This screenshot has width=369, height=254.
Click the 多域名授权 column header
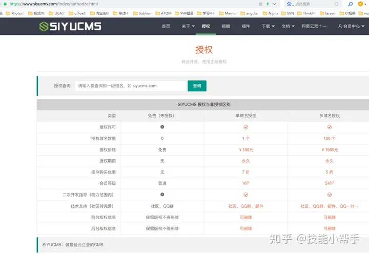[330, 116]
